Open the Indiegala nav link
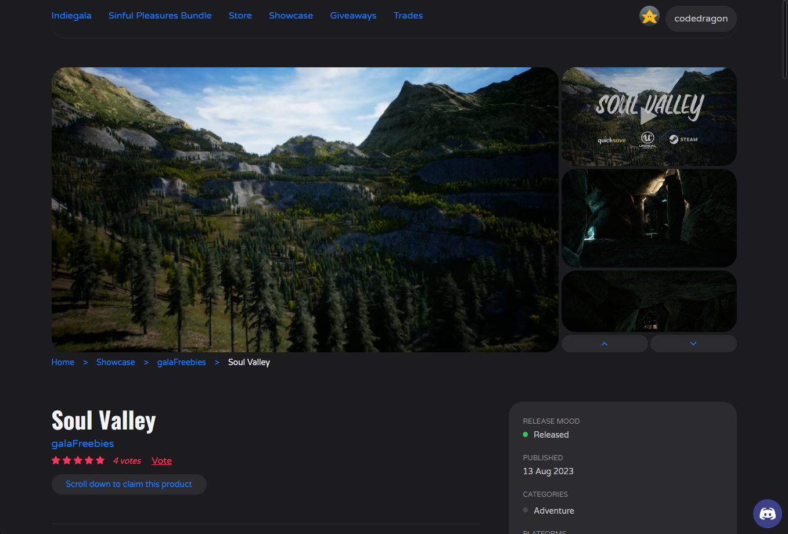788x534 pixels. click(71, 16)
